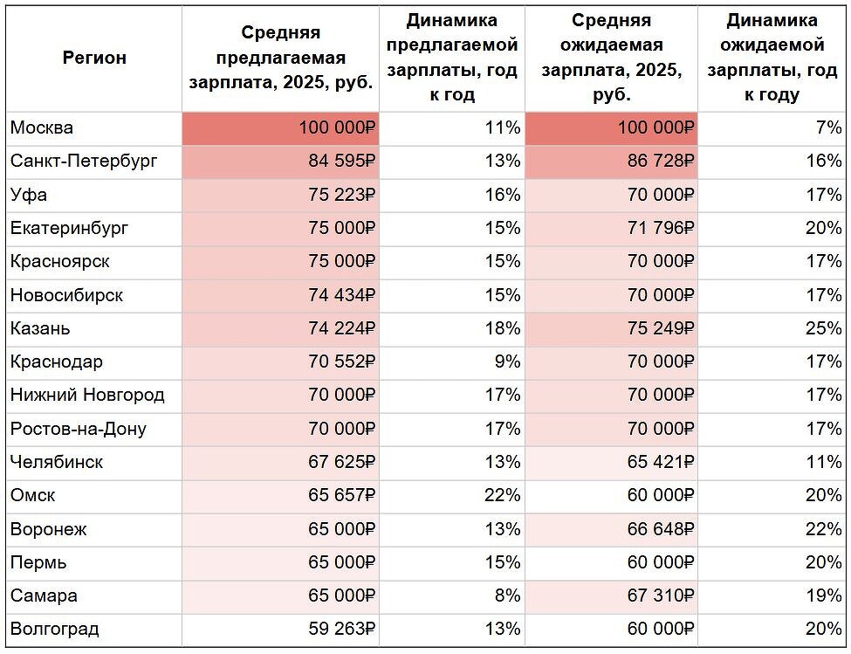The width and height of the screenshot is (851, 654).
Task: Click the Москва region cell
Action: tap(94, 128)
